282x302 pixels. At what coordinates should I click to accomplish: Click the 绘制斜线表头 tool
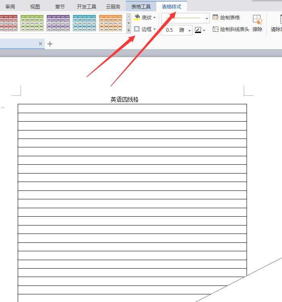pos(231,29)
